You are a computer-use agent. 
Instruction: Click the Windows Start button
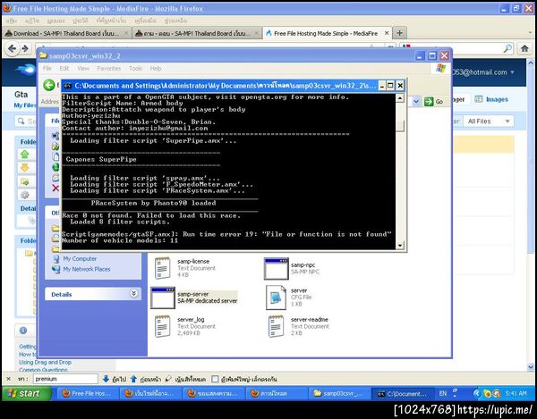tap(27, 393)
